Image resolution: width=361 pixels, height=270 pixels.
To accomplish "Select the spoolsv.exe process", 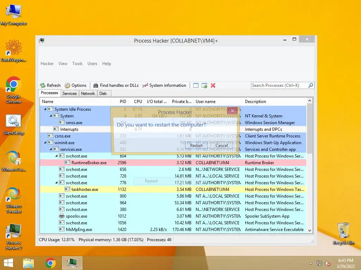I will coord(173,216).
